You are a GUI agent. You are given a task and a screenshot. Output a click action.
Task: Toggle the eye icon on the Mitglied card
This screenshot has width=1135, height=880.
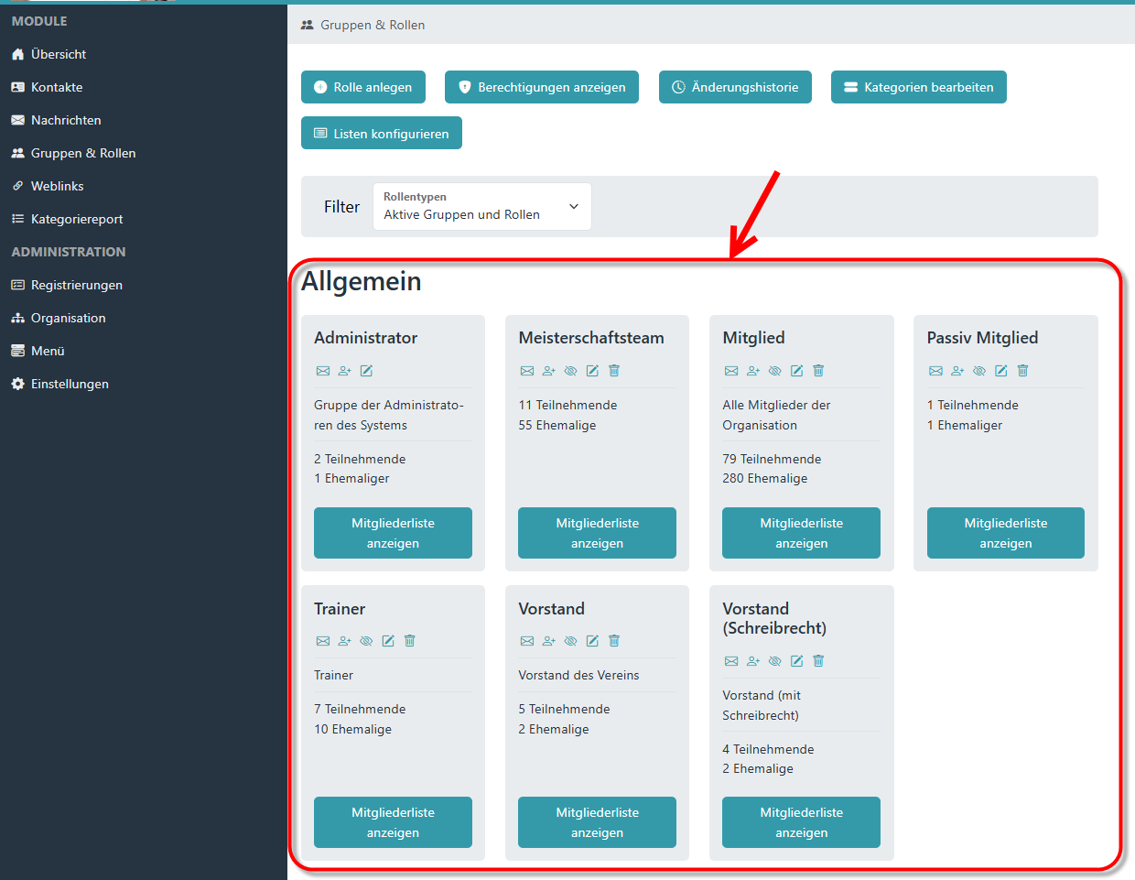pos(774,371)
